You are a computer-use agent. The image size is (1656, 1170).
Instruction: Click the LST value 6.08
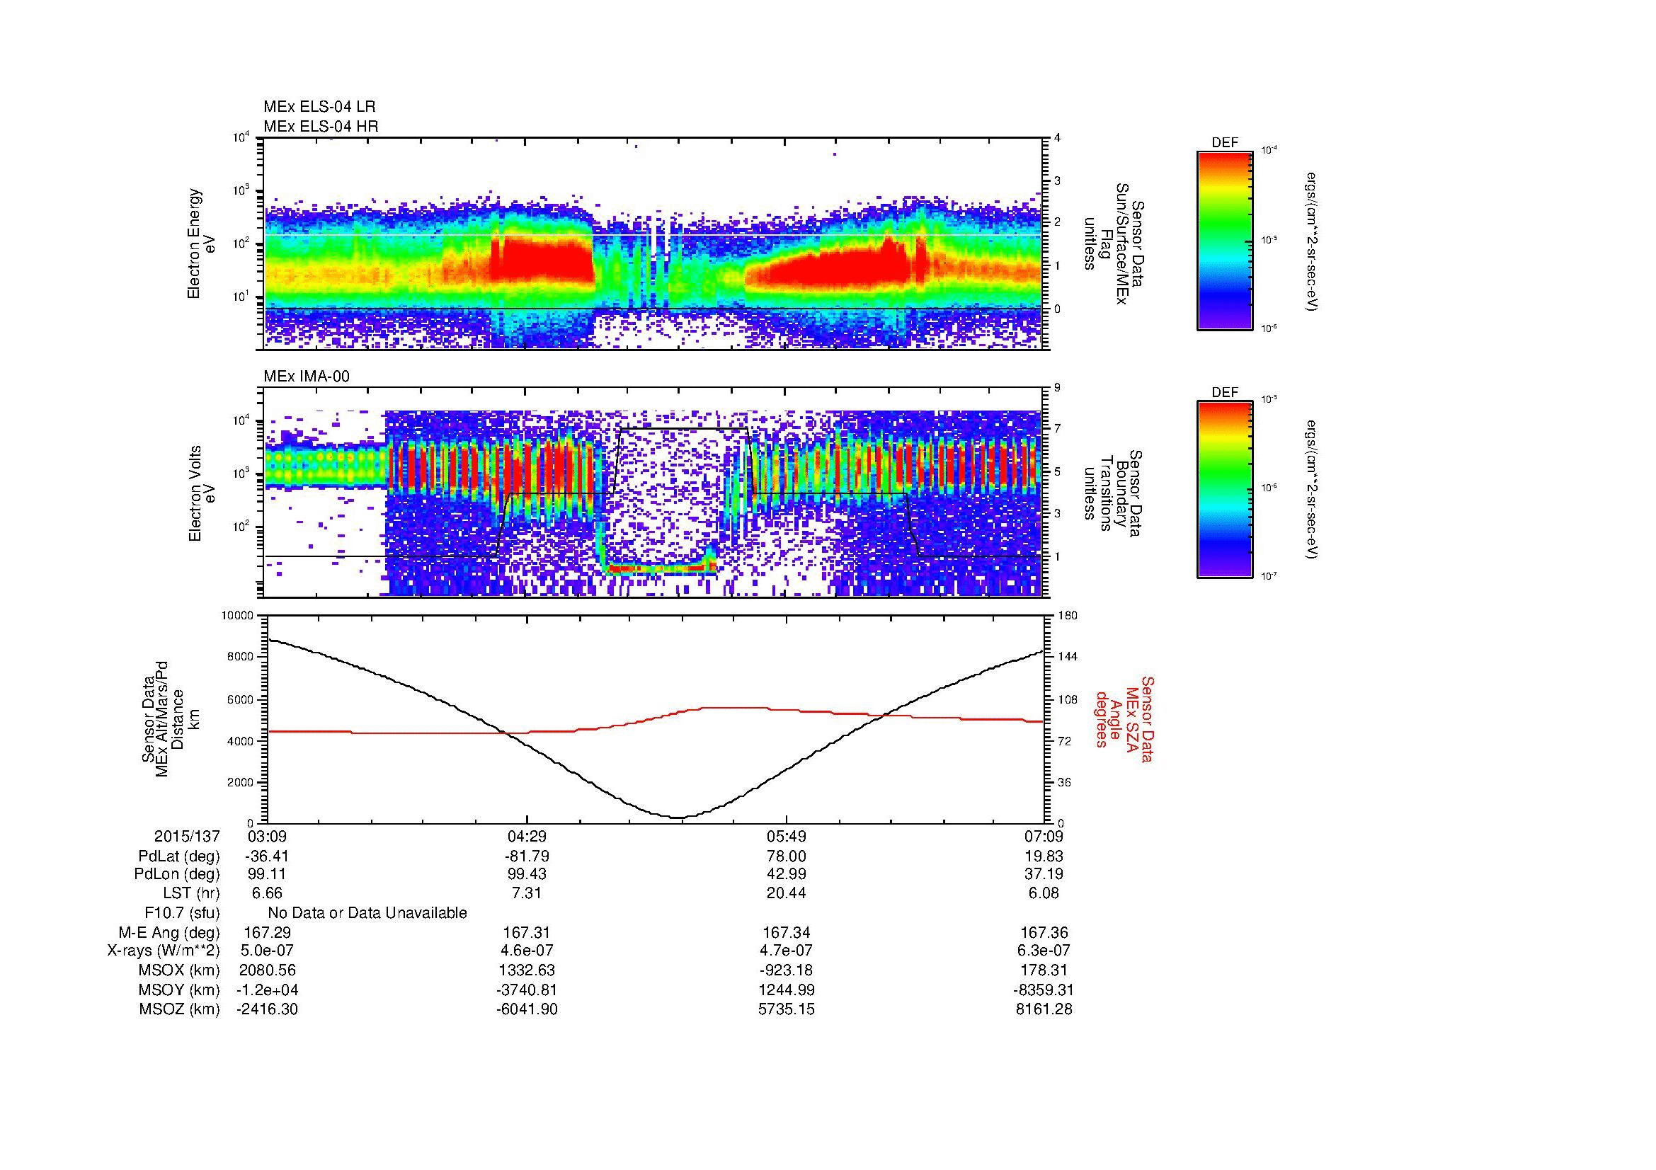click(x=1044, y=893)
